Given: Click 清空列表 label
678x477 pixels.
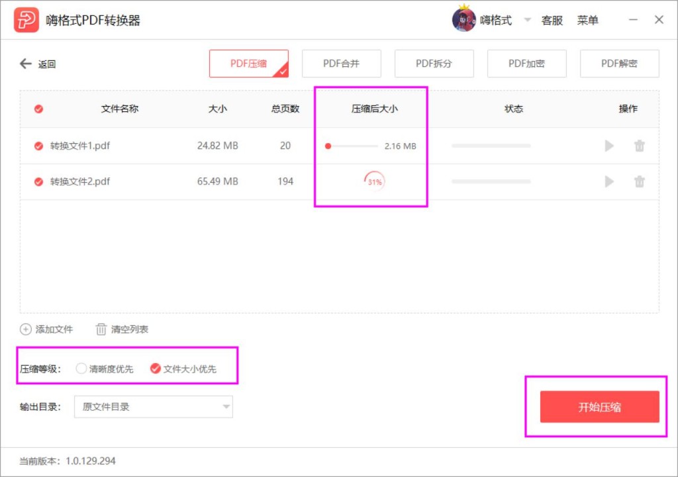Looking at the screenshot, I should [x=130, y=329].
